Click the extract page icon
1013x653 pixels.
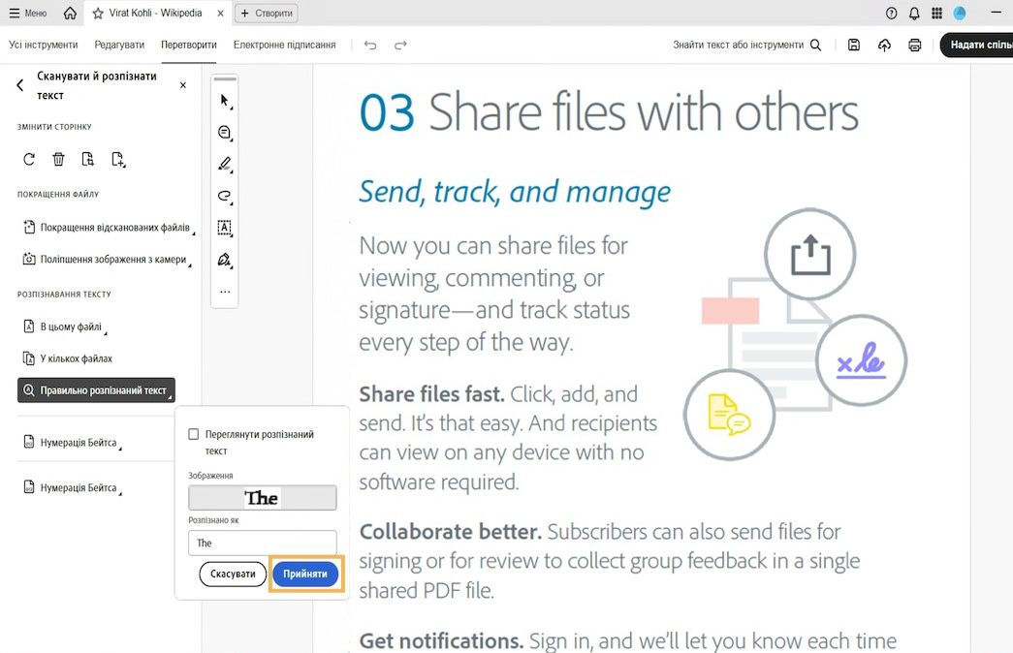(x=88, y=159)
